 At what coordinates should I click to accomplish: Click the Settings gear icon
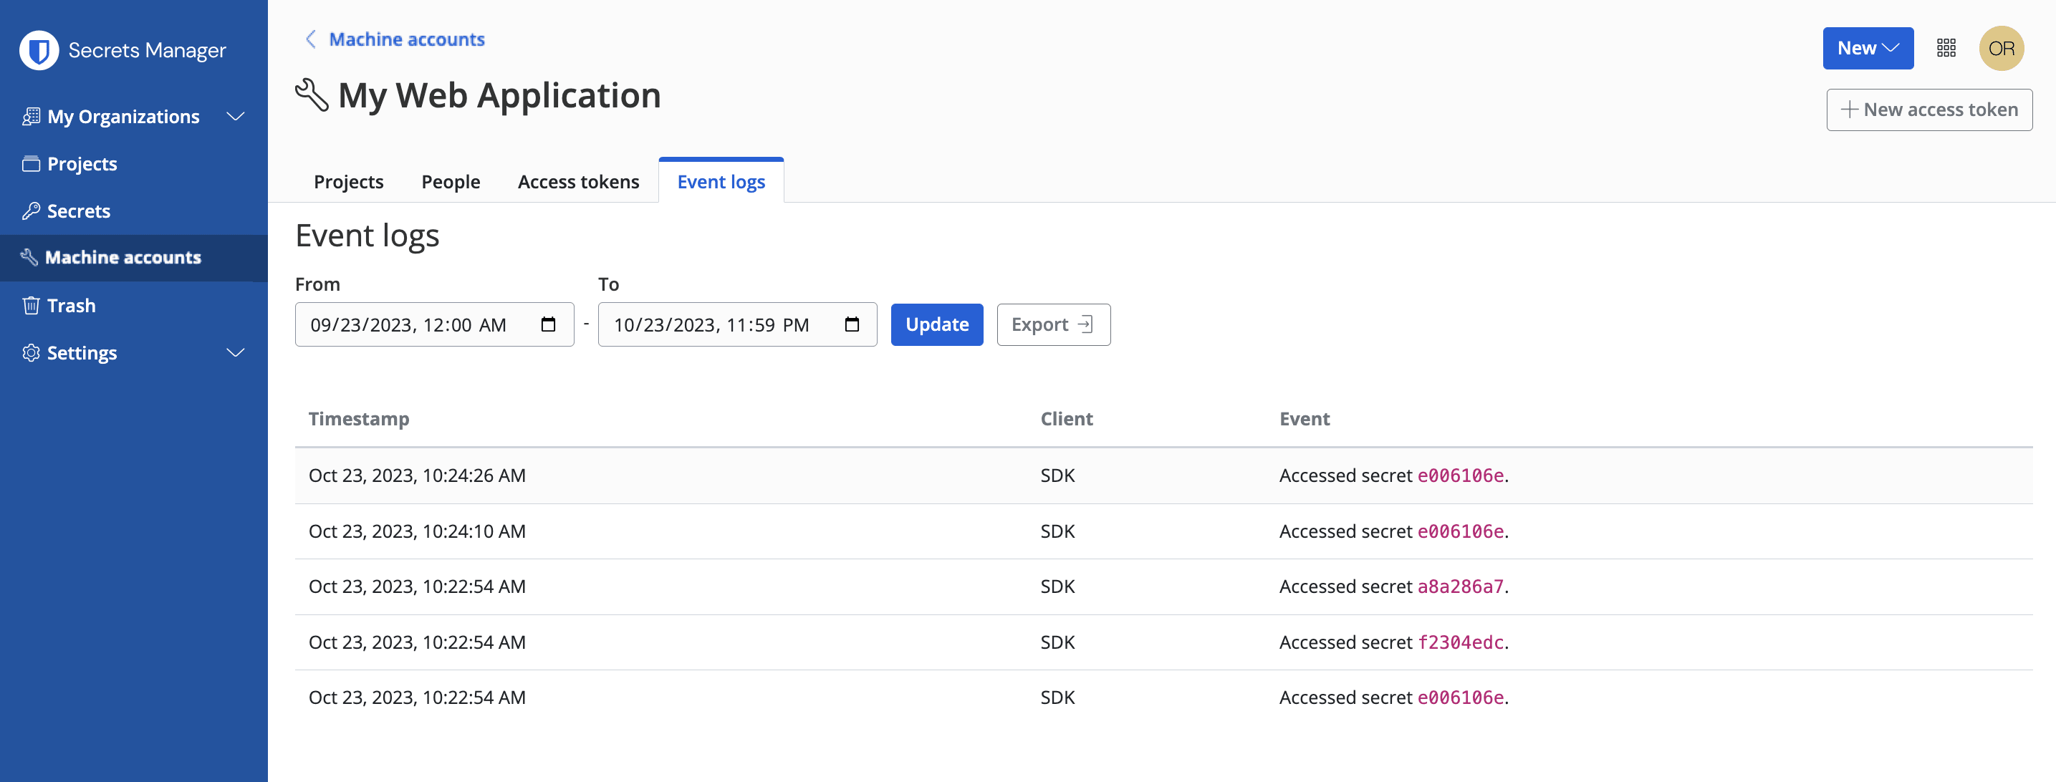click(x=29, y=349)
